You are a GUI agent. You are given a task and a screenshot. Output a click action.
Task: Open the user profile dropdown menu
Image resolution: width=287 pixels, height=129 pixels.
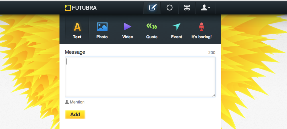(205, 8)
